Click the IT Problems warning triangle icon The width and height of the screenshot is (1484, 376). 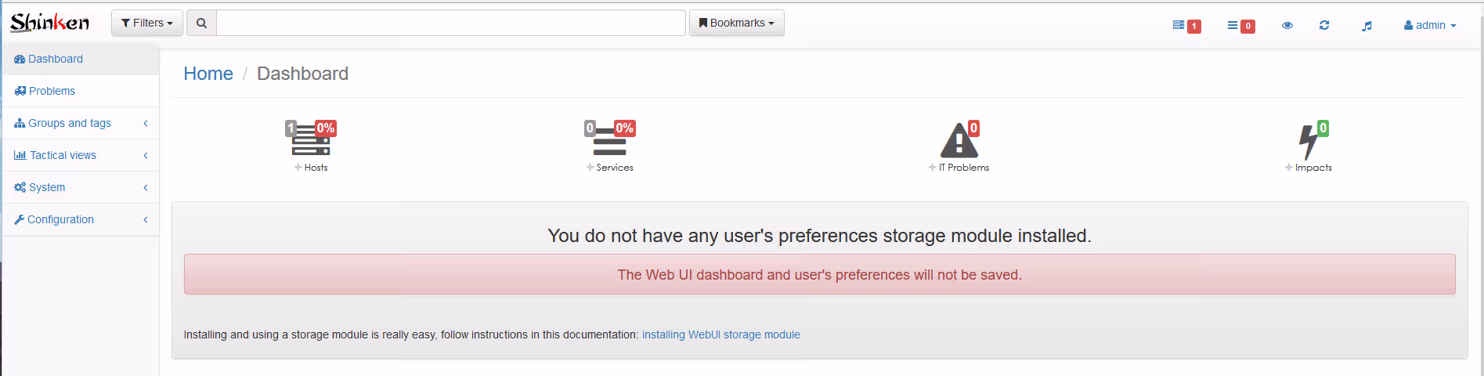[959, 141]
